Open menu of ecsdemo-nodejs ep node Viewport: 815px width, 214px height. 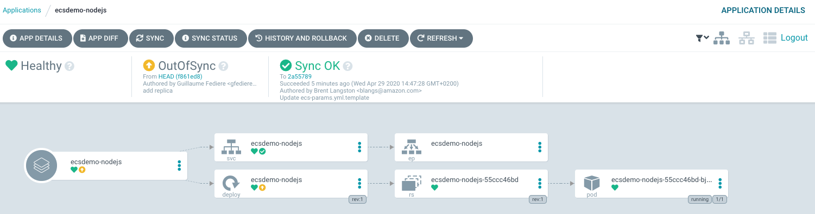(540, 147)
